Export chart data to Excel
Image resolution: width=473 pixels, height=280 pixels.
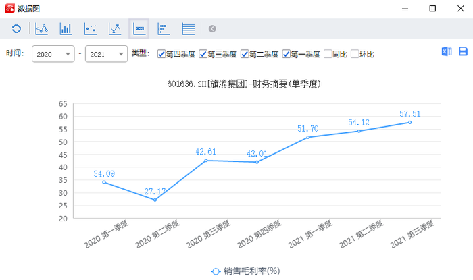(447, 51)
